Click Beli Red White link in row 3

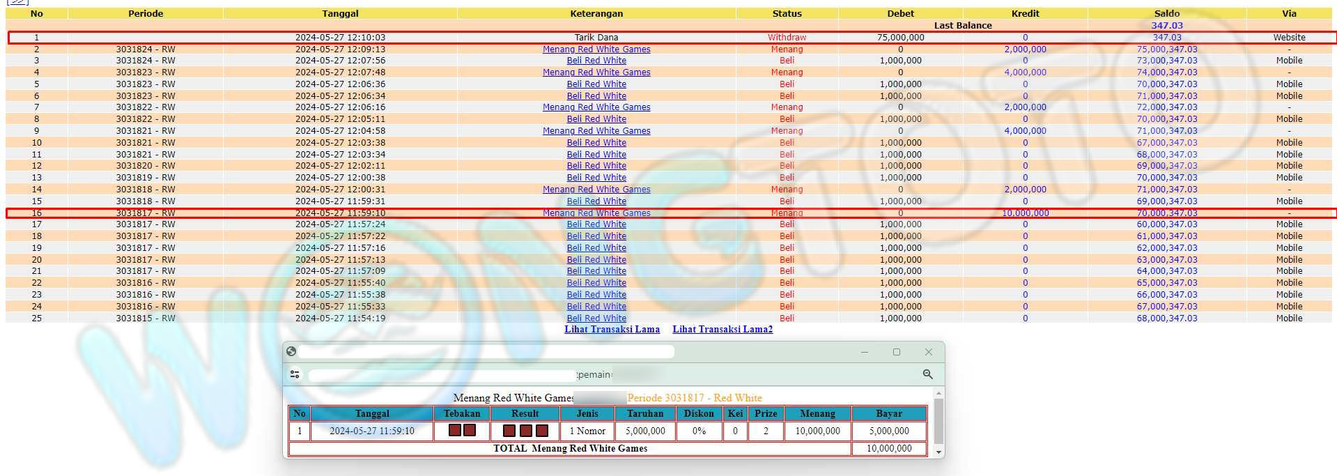click(x=596, y=61)
